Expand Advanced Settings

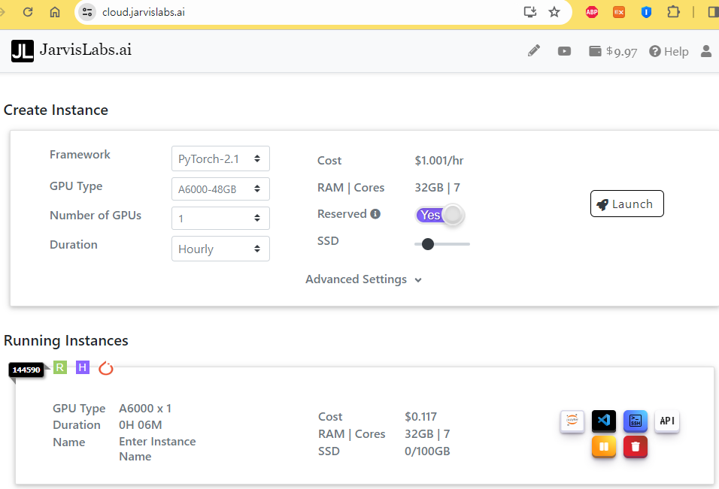tap(363, 279)
